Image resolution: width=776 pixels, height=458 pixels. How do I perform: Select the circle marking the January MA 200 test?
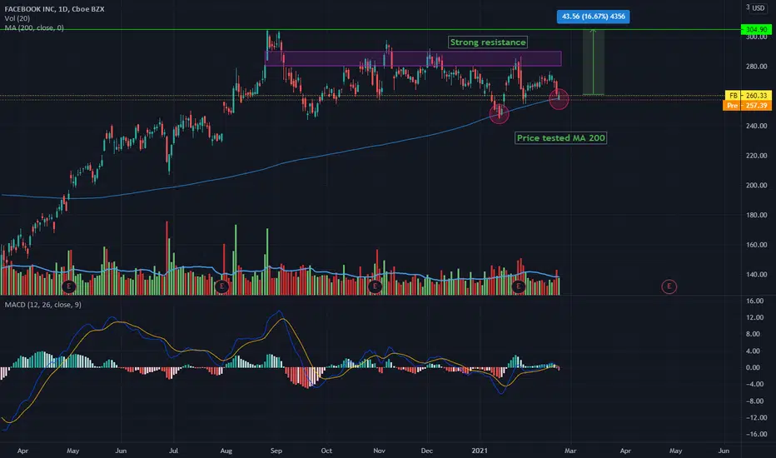pyautogui.click(x=500, y=114)
